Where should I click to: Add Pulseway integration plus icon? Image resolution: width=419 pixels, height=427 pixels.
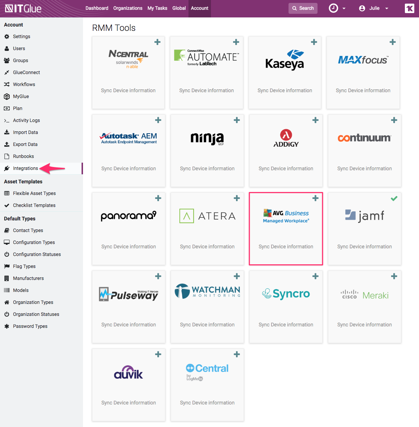point(158,276)
